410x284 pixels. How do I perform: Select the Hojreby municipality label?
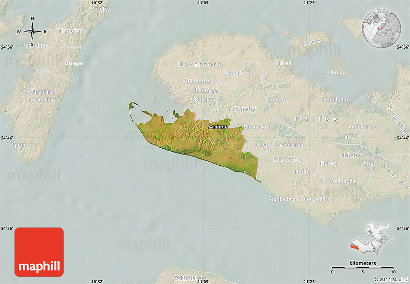[244, 109]
